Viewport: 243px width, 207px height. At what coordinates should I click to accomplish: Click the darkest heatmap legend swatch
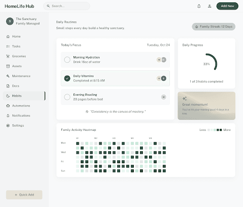coord(221,130)
